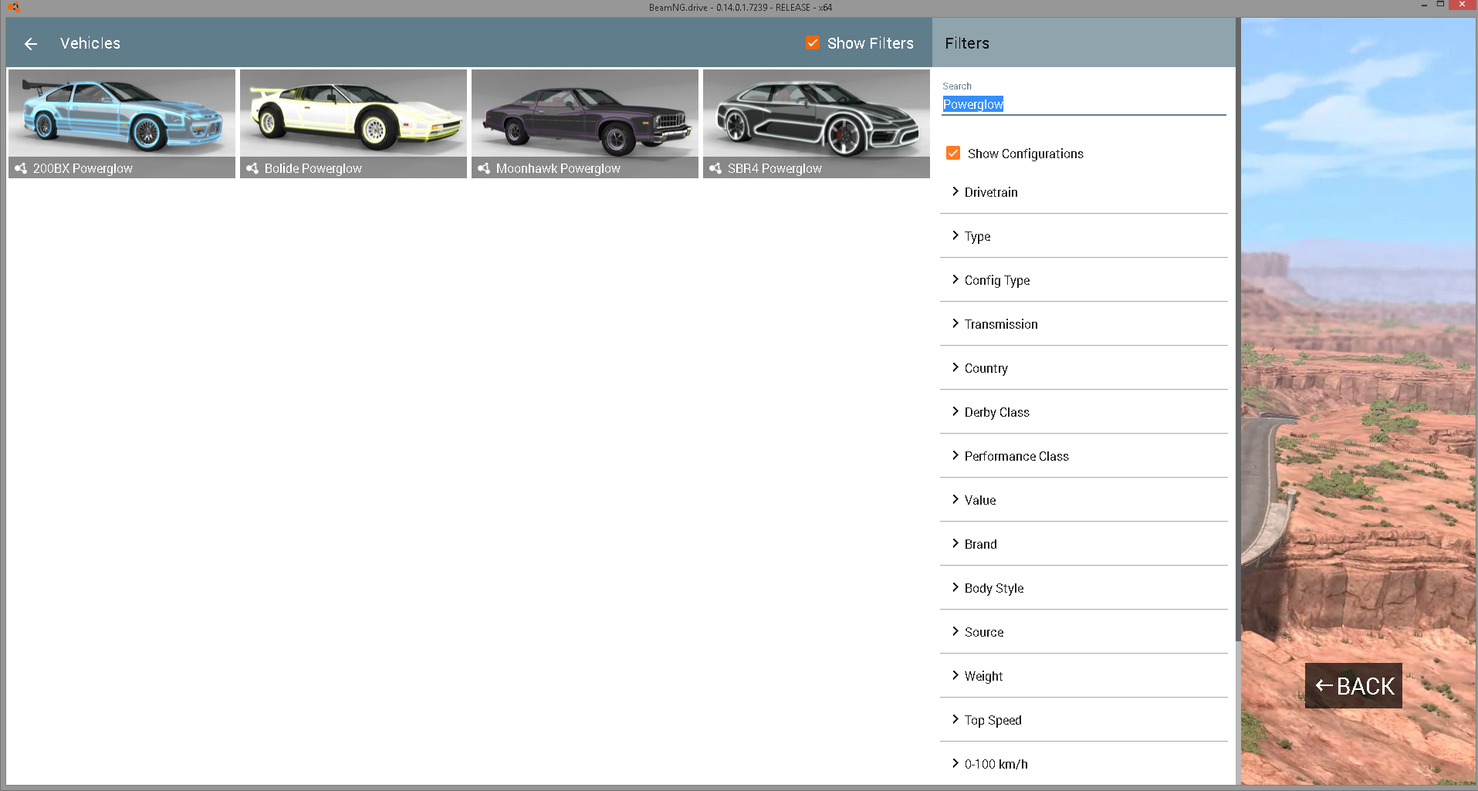Click the config icon beside 200BX Powerglow

click(21, 168)
